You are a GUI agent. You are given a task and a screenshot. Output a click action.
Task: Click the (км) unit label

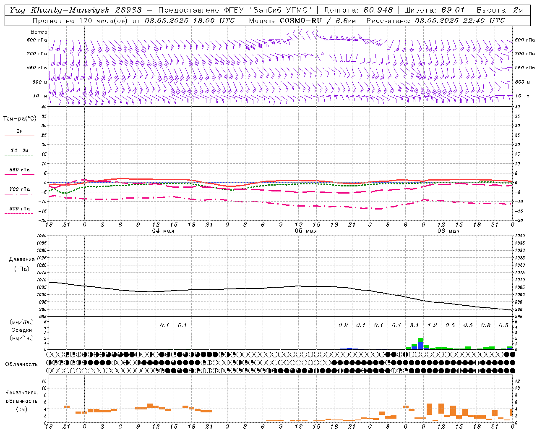coord(21,409)
